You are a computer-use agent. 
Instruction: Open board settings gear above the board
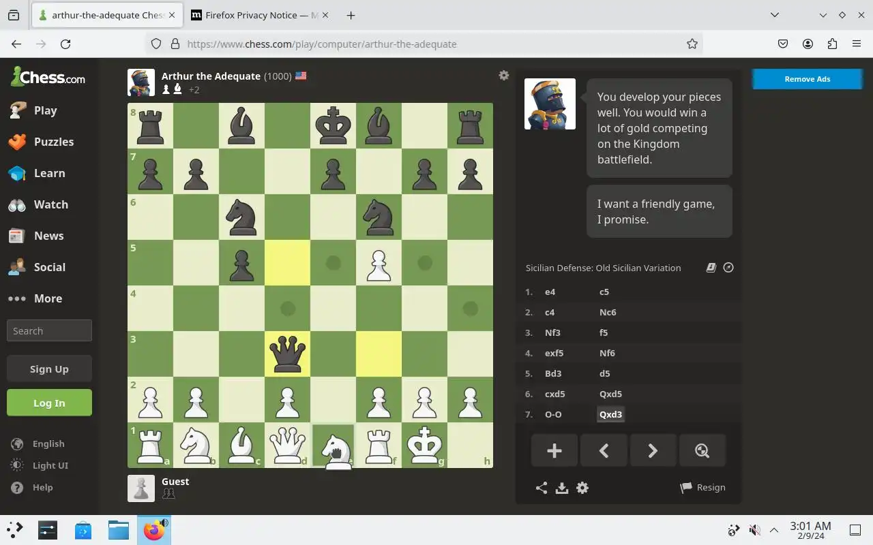coord(503,76)
